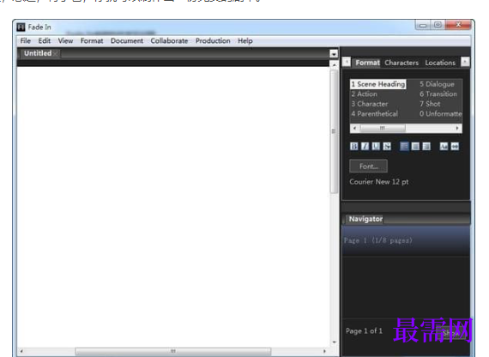Select the 6 Transition element
The height and width of the screenshot is (357, 489).
click(438, 94)
